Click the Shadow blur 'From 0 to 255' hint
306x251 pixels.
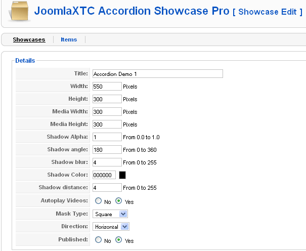click(140, 162)
